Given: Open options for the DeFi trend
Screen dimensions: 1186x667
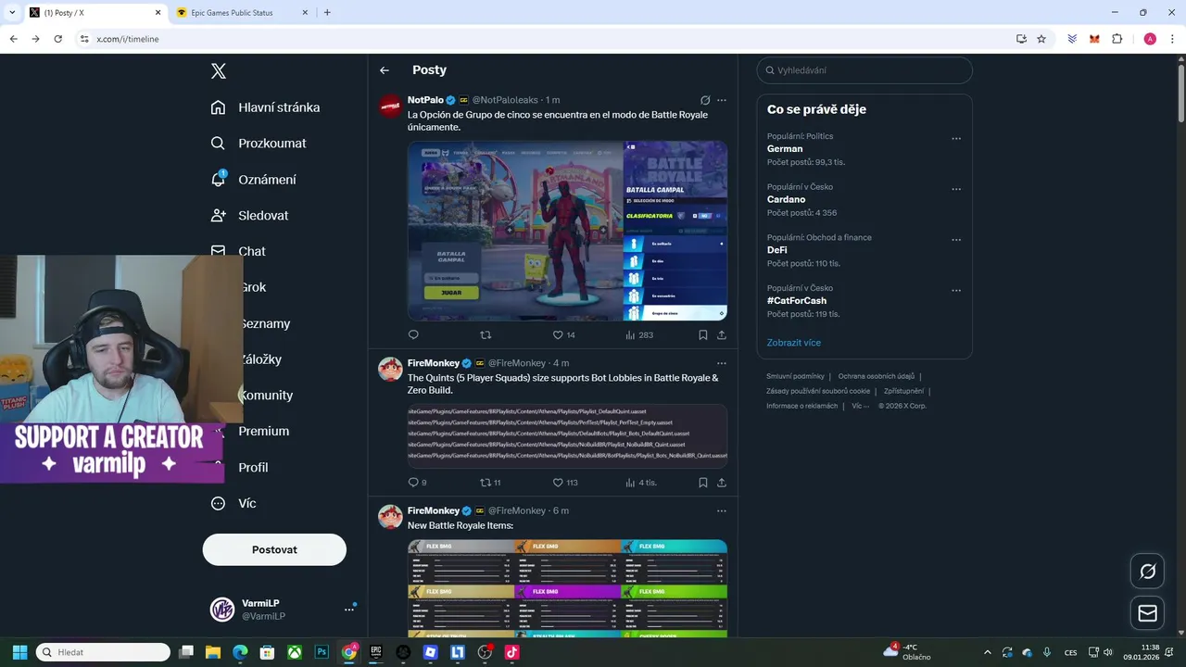Looking at the screenshot, I should click(956, 240).
